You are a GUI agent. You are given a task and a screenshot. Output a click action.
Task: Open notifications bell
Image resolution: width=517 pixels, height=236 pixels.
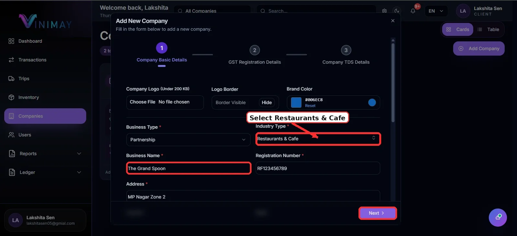click(413, 11)
